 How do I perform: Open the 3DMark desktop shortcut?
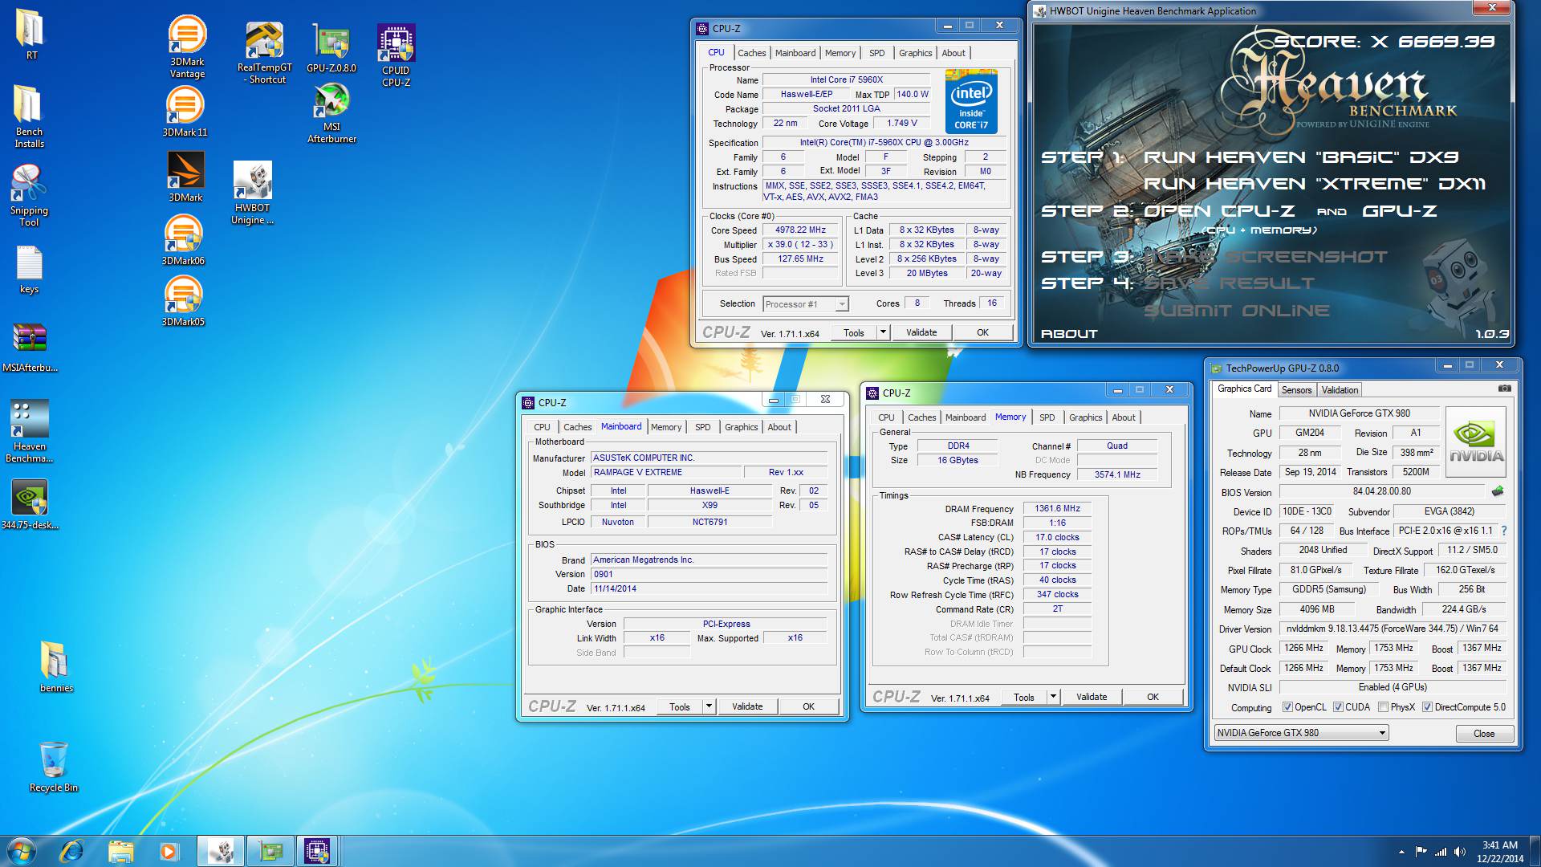[185, 177]
